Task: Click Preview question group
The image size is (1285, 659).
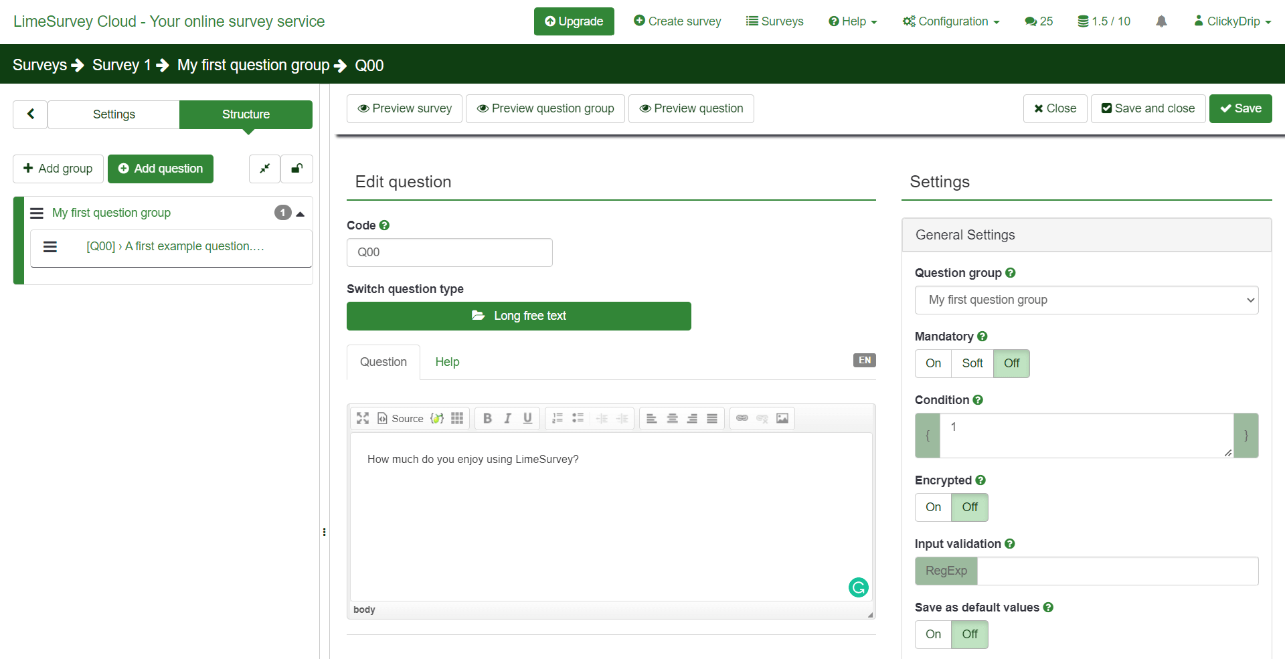Action: pos(545,108)
